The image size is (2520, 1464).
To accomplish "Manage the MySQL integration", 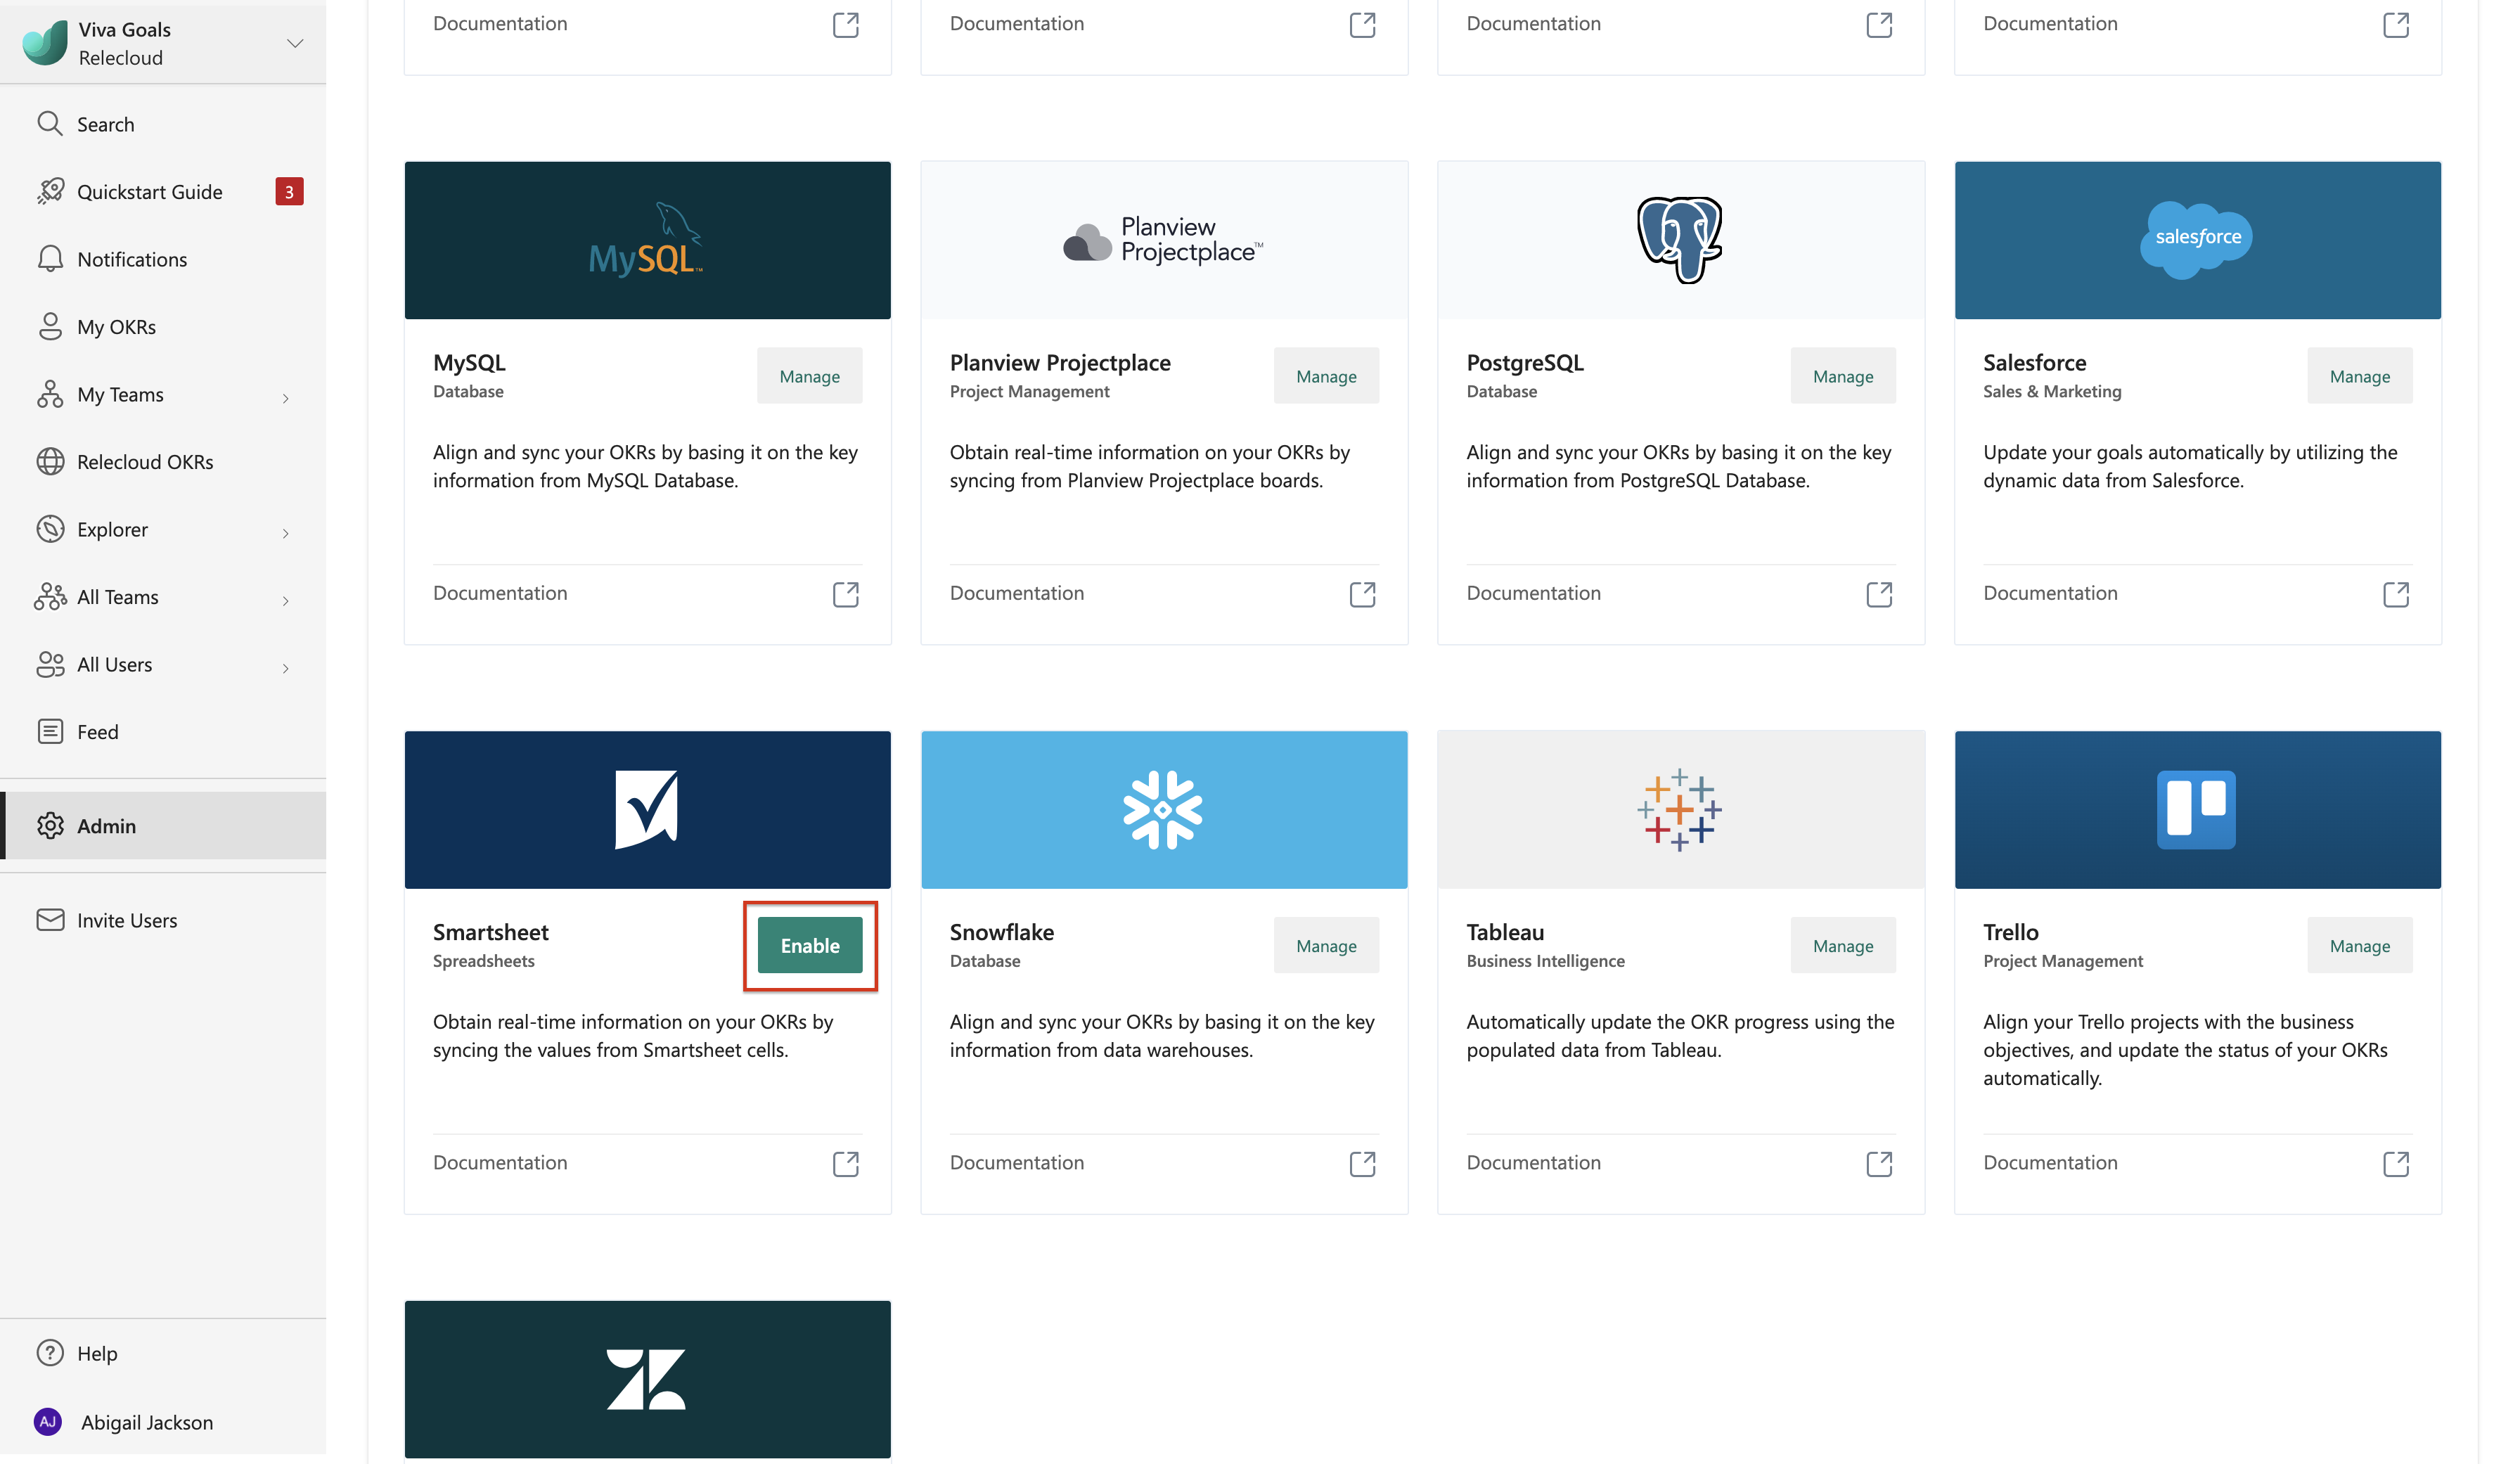I will [x=810, y=376].
